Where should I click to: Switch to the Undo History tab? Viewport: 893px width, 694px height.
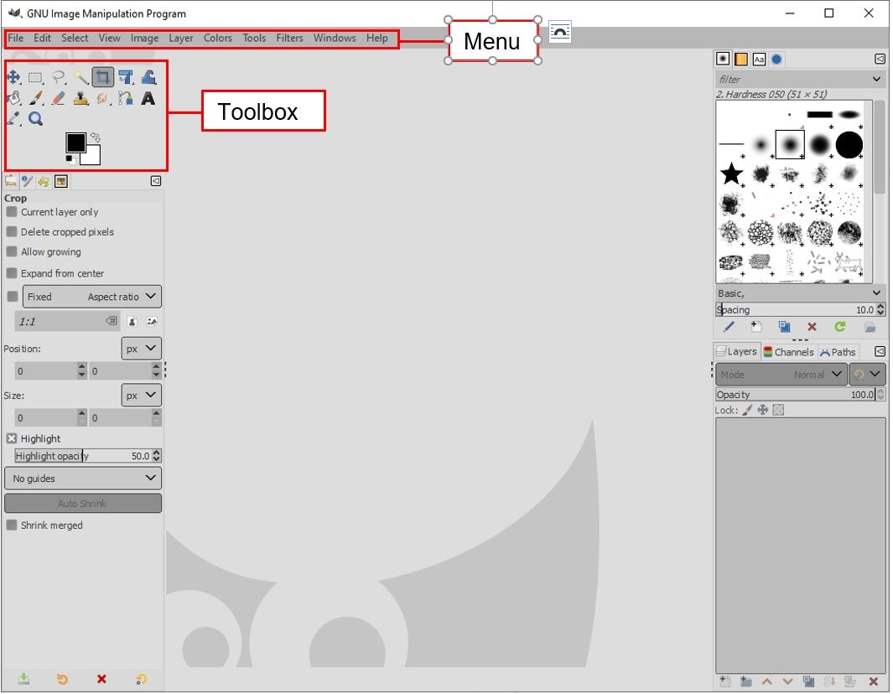[x=44, y=182]
